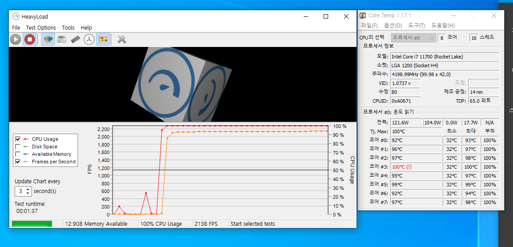Image resolution: width=513 pixels, height=247 pixels.
Task: Open the HeavyLoad Help menu
Action: (86, 28)
